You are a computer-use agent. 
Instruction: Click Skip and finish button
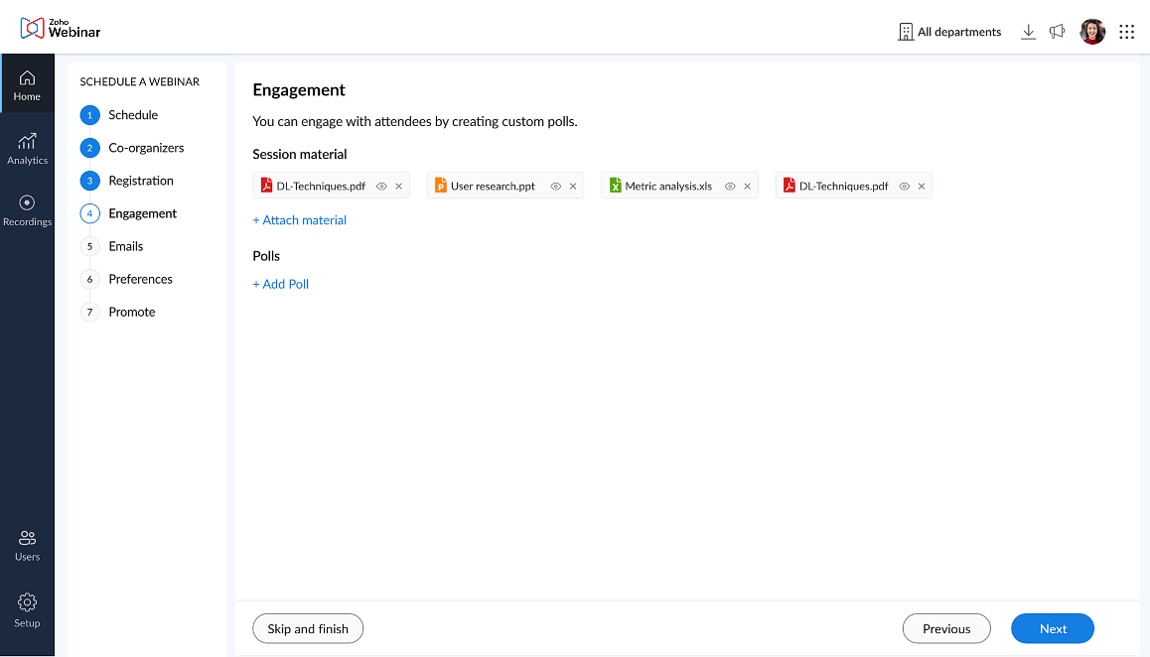308,628
